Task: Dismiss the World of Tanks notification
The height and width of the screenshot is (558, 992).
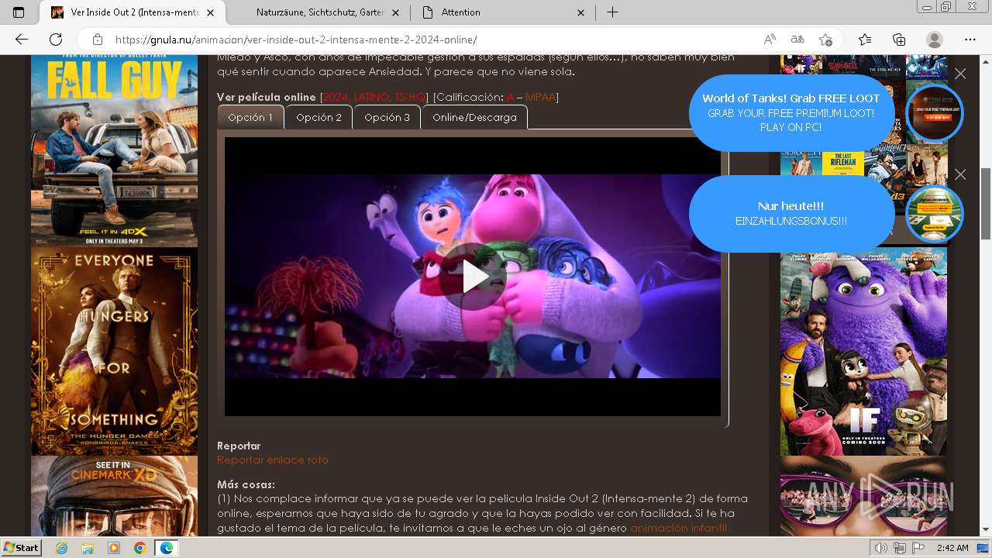Action: click(960, 74)
